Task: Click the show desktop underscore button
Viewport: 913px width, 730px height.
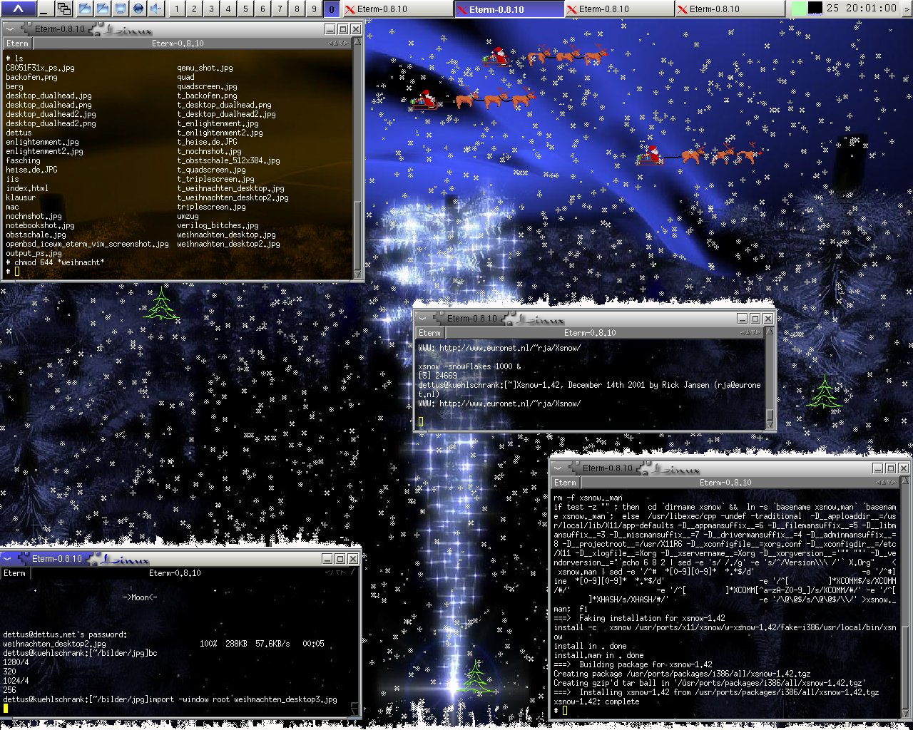Action: click(45, 9)
